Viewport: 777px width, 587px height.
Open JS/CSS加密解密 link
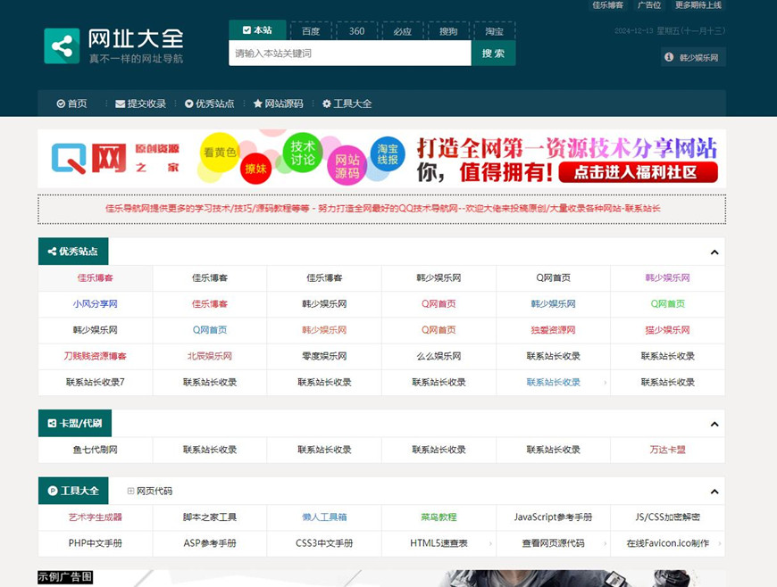click(x=667, y=517)
